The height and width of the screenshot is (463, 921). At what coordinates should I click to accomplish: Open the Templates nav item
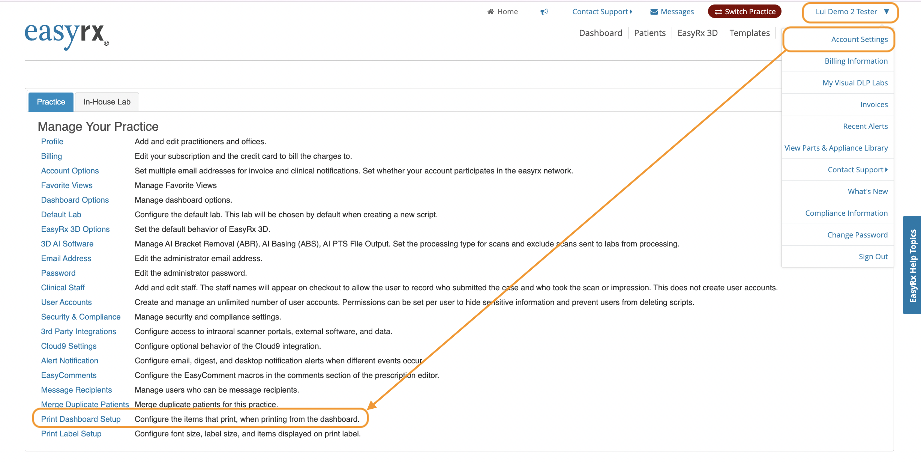[x=750, y=33]
